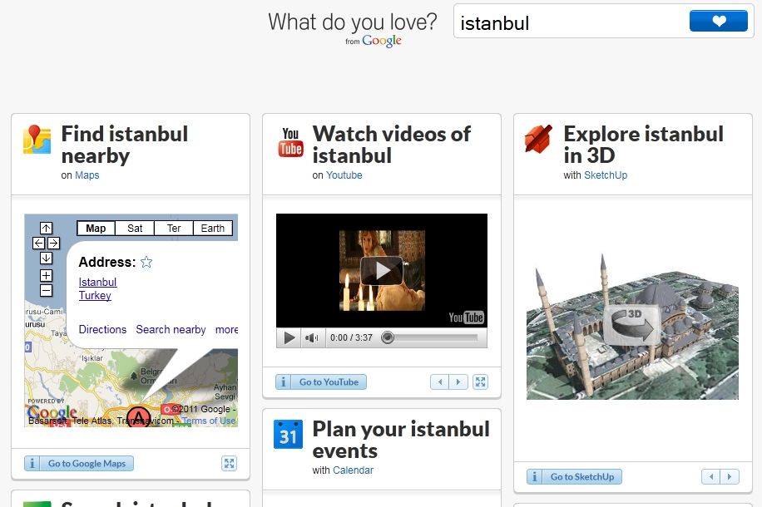Click the istanbul search input field
The image size is (762, 507).
571,22
